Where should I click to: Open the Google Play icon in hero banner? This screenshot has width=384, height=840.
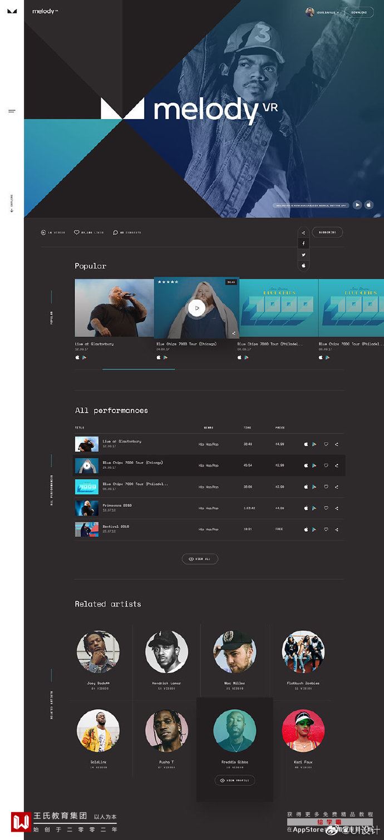point(358,205)
